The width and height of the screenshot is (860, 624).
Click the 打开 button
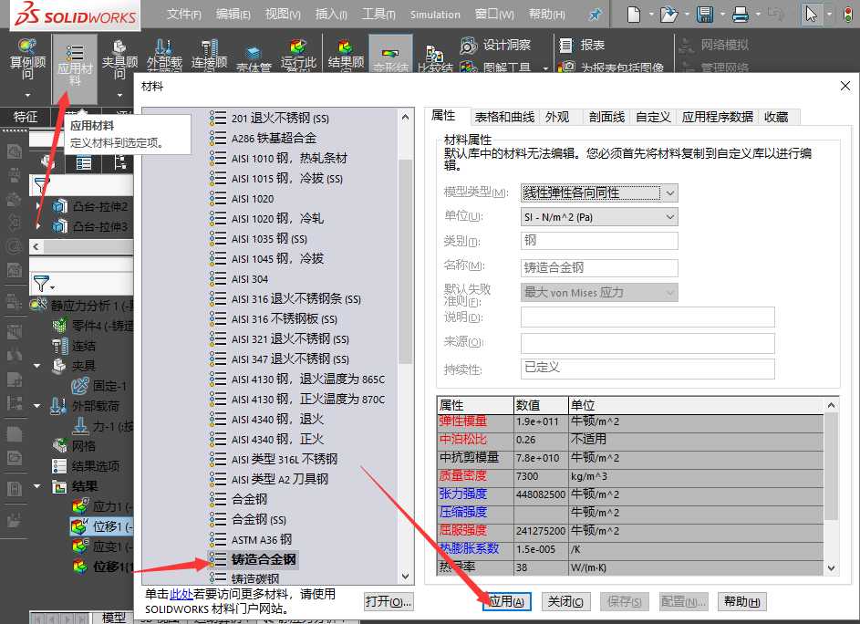coord(389,601)
